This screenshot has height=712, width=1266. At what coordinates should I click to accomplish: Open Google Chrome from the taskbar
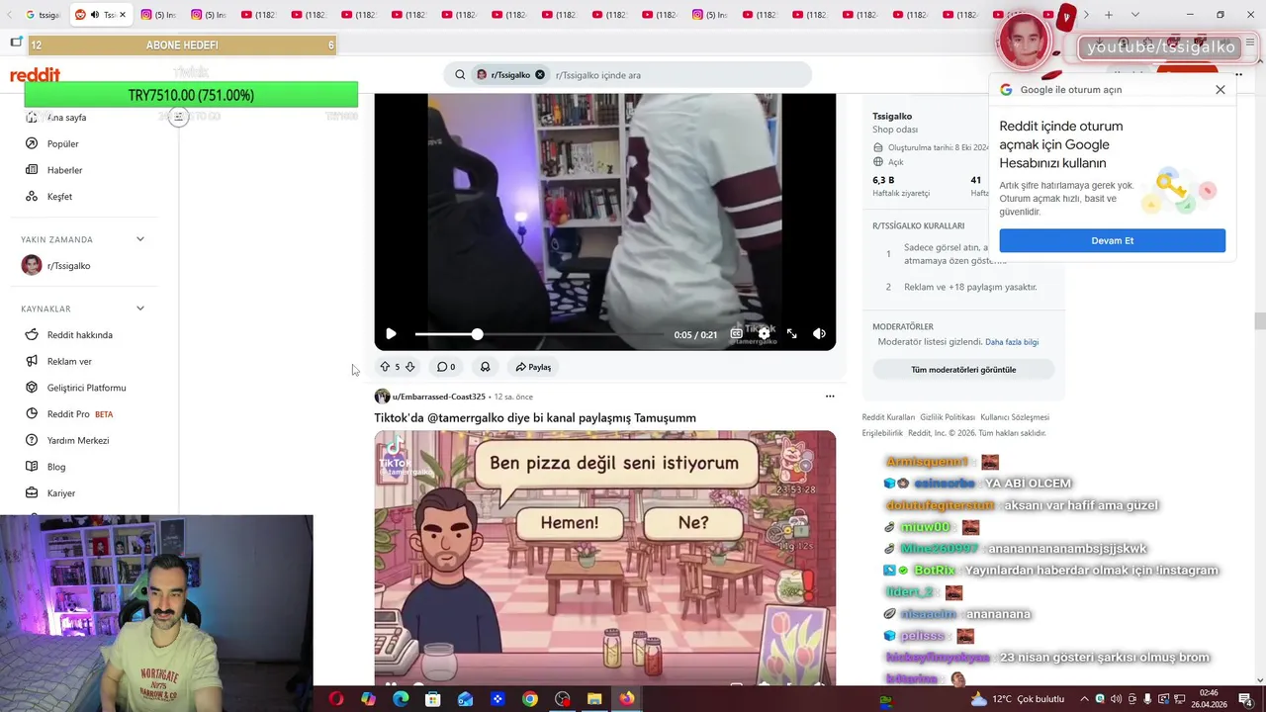(530, 699)
